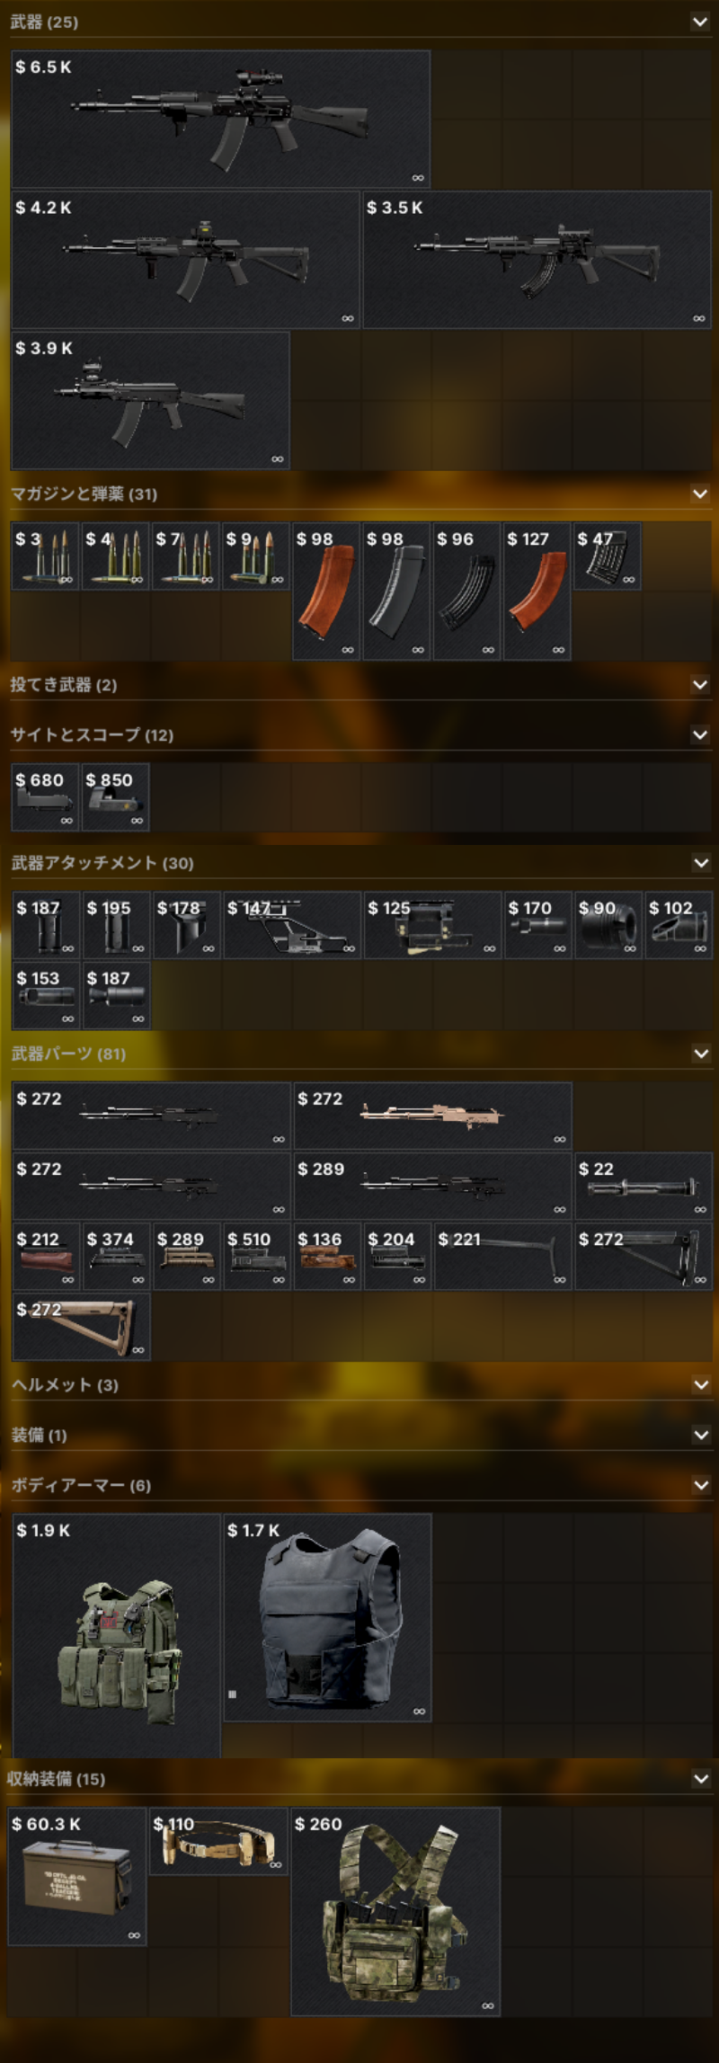Select the $260 camo chest rig
The height and width of the screenshot is (2063, 719).
tap(395, 1911)
